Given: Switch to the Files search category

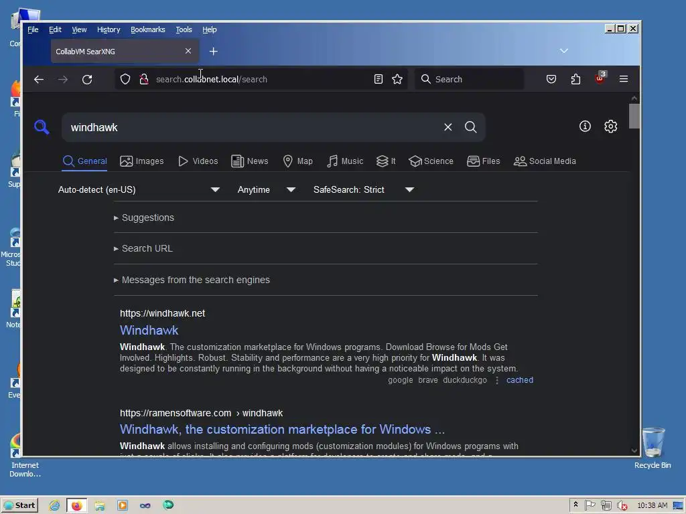Looking at the screenshot, I should pyautogui.click(x=484, y=161).
